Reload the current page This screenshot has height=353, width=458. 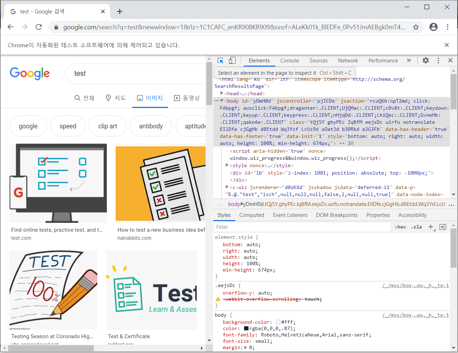pyautogui.click(x=39, y=27)
